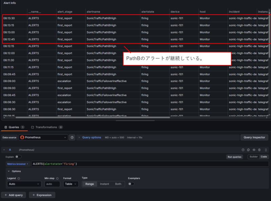The width and height of the screenshot is (271, 201).
Task: Switch to the Queries tab
Action: coord(14,127)
